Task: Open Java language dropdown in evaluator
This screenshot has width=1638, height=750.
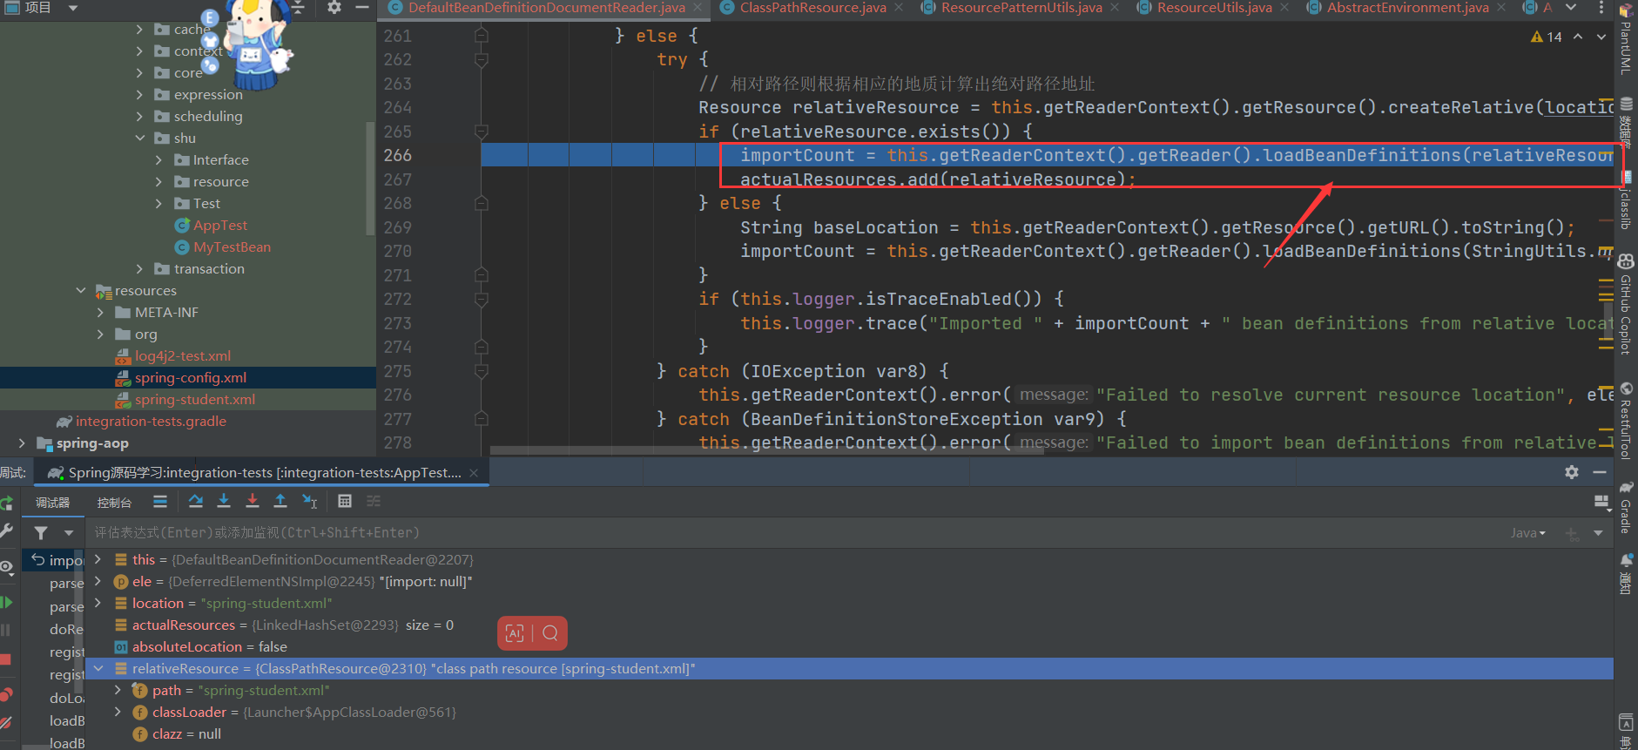Action: click(1527, 532)
